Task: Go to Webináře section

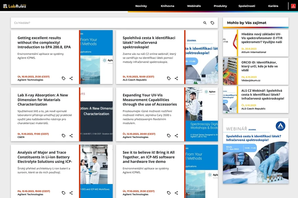Action: 194,6
